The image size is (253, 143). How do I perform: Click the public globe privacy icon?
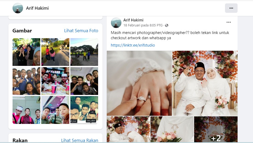tap(167, 25)
